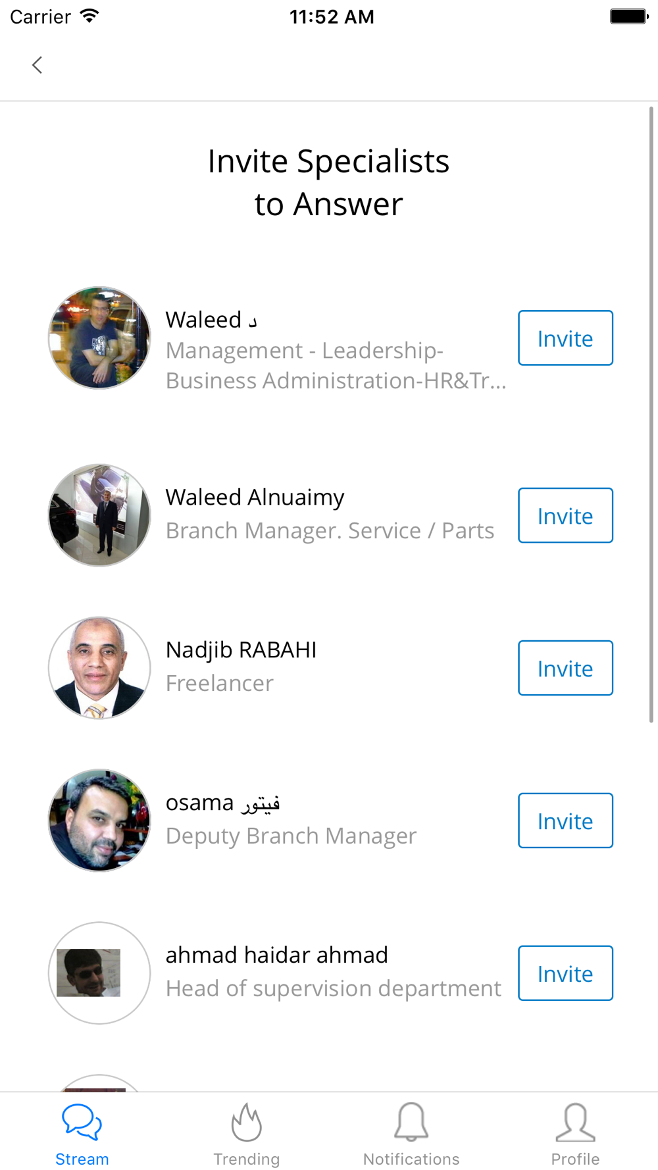Open the Notifications bell tab

tap(411, 1134)
